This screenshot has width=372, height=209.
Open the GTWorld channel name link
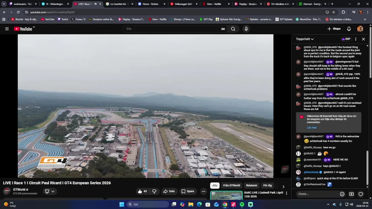19,190
